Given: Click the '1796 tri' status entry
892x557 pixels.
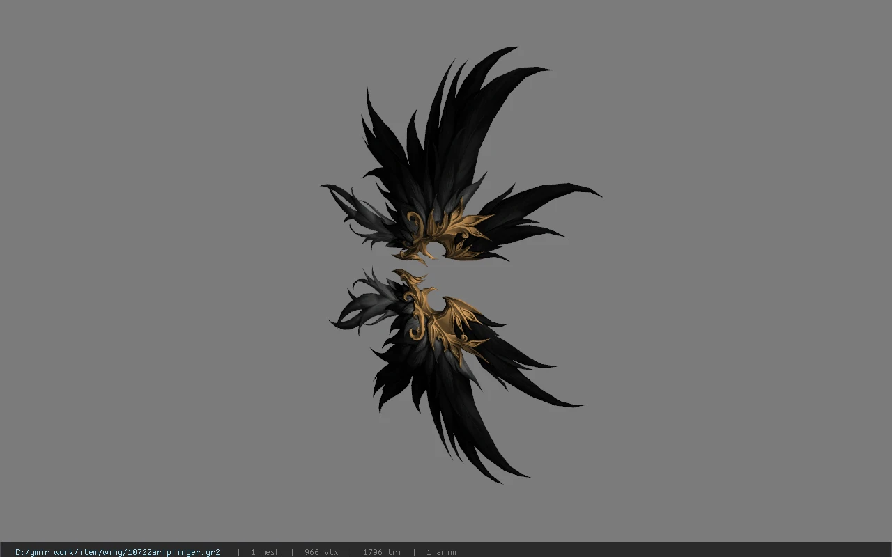Looking at the screenshot, I should (x=382, y=552).
